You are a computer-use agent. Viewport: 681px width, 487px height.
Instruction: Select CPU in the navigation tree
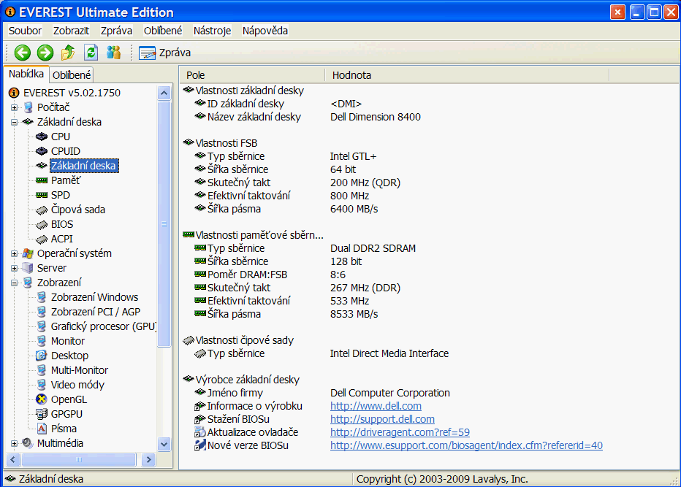(x=60, y=137)
